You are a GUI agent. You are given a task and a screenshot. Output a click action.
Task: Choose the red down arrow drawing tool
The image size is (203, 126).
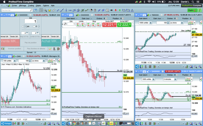pos(116,10)
